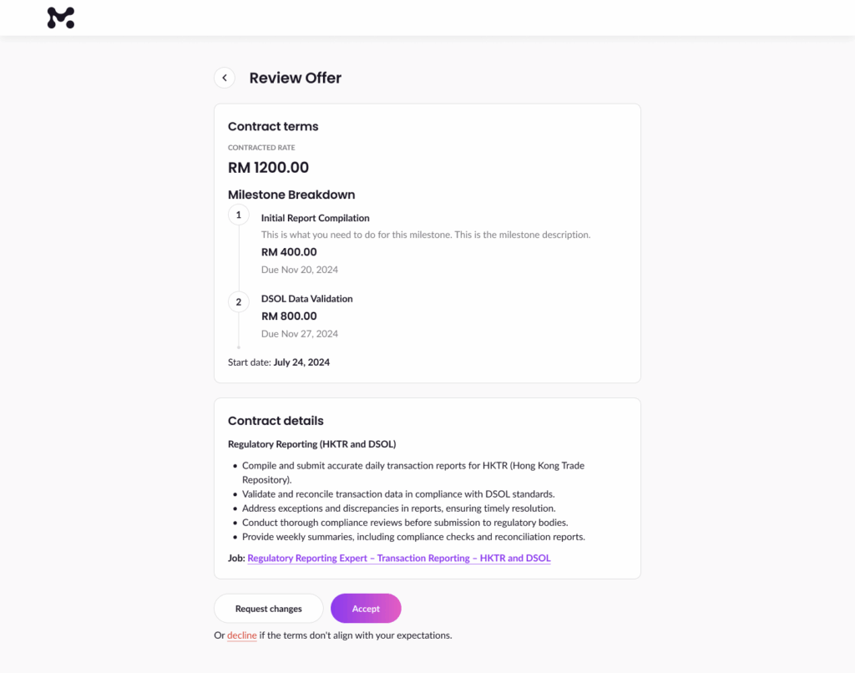Click the Milestone Breakdown heading
This screenshot has height=673, width=855.
[x=291, y=195]
